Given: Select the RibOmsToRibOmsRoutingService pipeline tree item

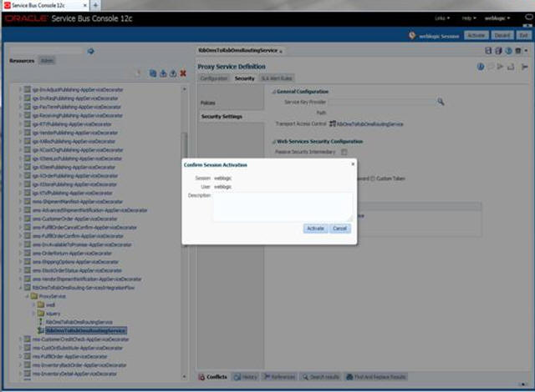Looking at the screenshot, I should [x=79, y=322].
